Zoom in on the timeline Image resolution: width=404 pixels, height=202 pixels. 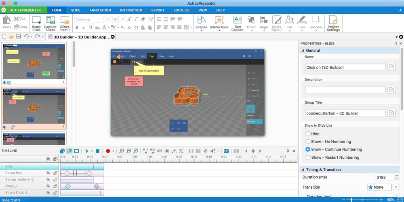pyautogui.click(x=121, y=151)
